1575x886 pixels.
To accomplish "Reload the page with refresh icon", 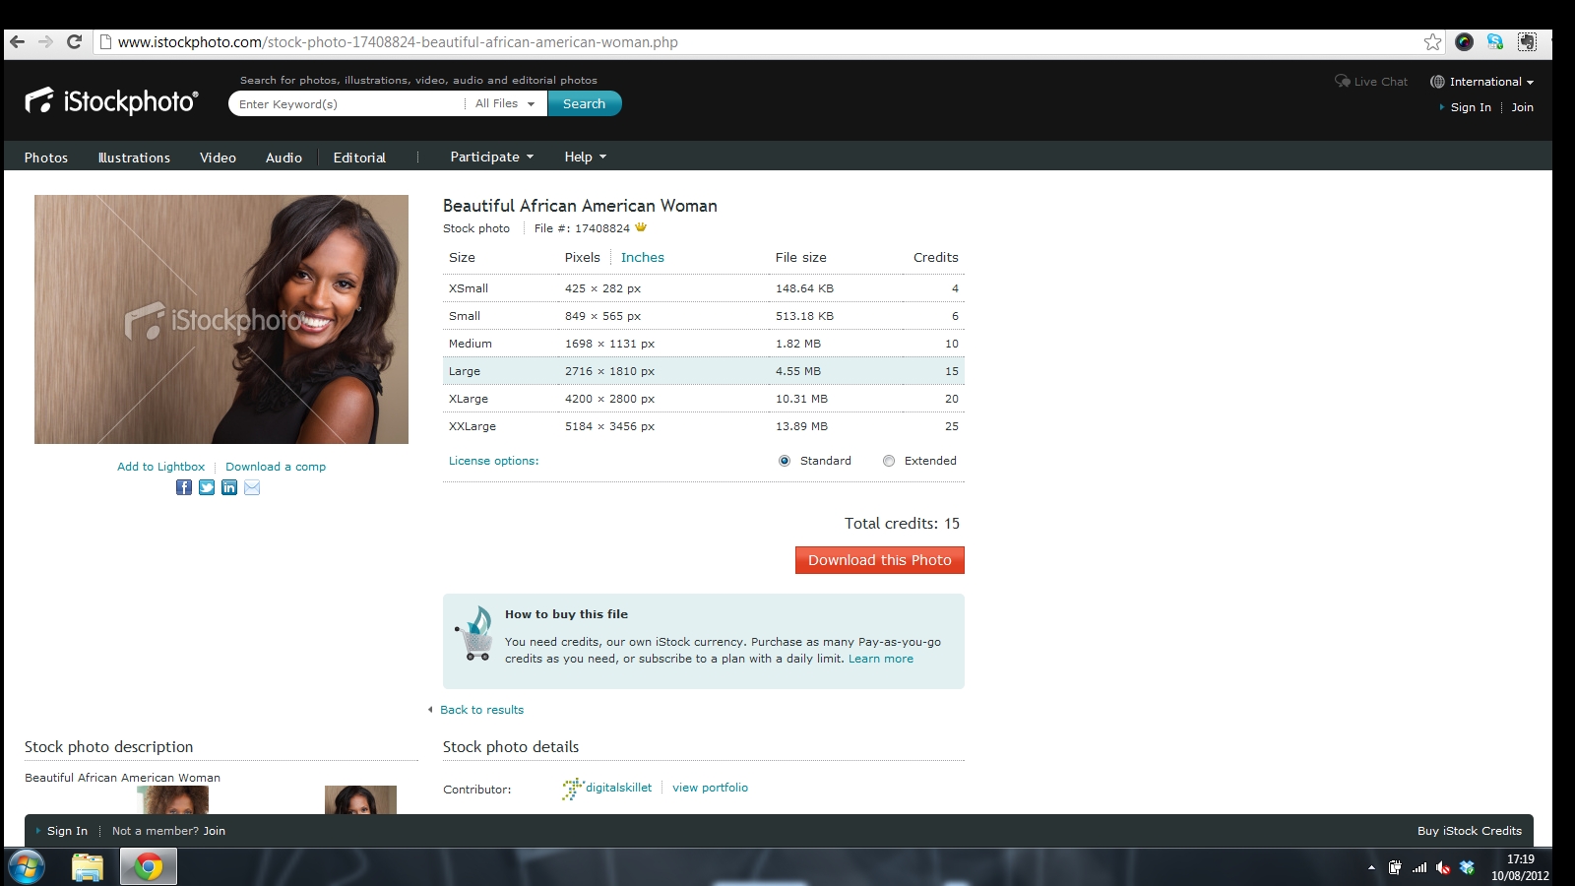I will point(74,41).
